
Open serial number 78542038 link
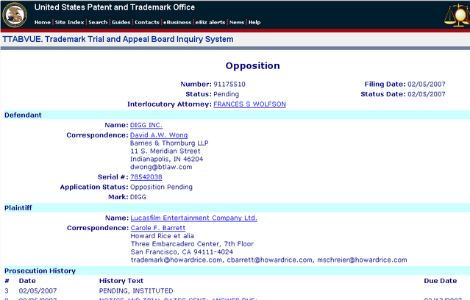point(146,177)
